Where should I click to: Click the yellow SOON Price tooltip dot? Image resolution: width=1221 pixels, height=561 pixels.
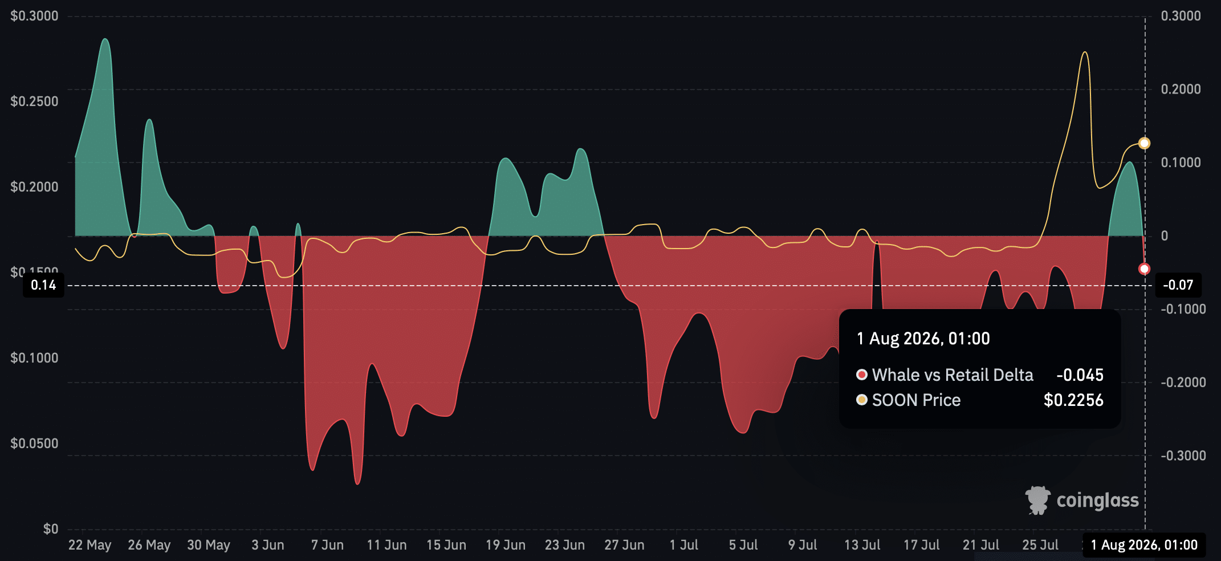point(862,400)
